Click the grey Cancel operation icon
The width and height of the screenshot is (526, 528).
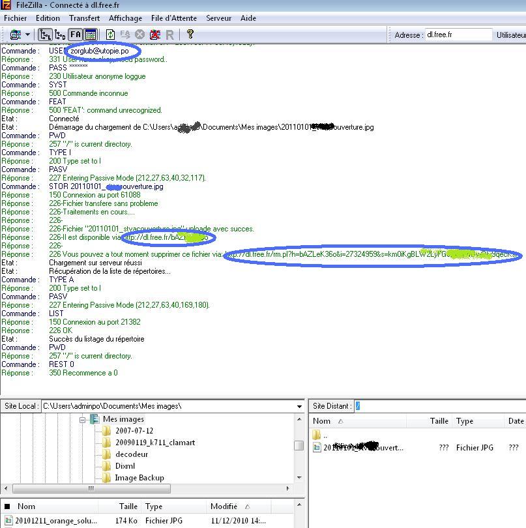139,35
